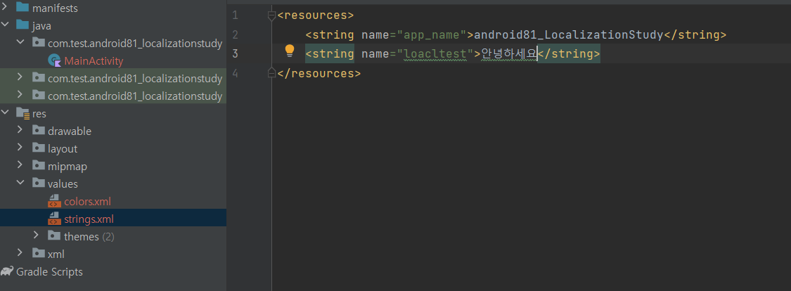This screenshot has width=791, height=291.
Task: Click the themes folder icon
Action: click(x=54, y=235)
